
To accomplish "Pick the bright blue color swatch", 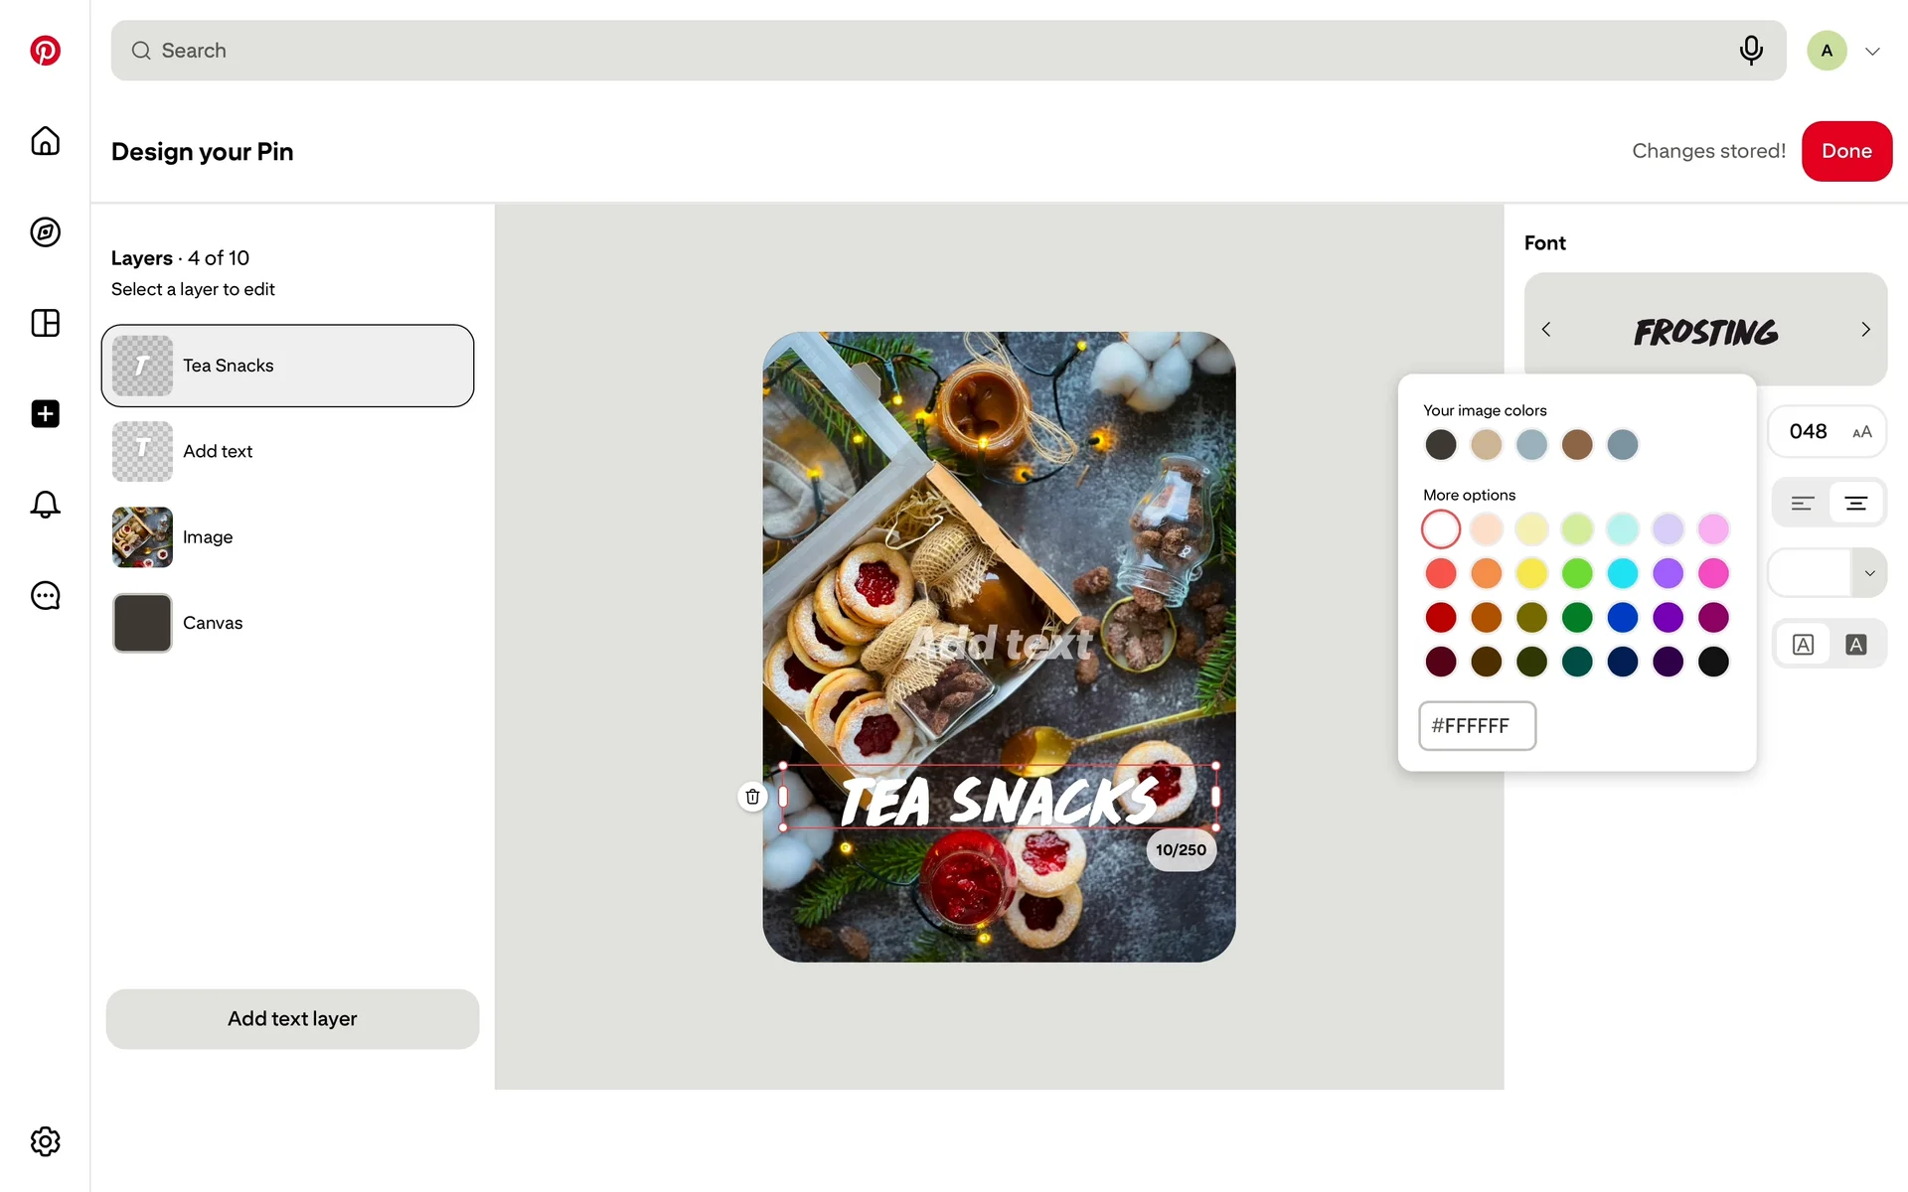I will (1622, 618).
